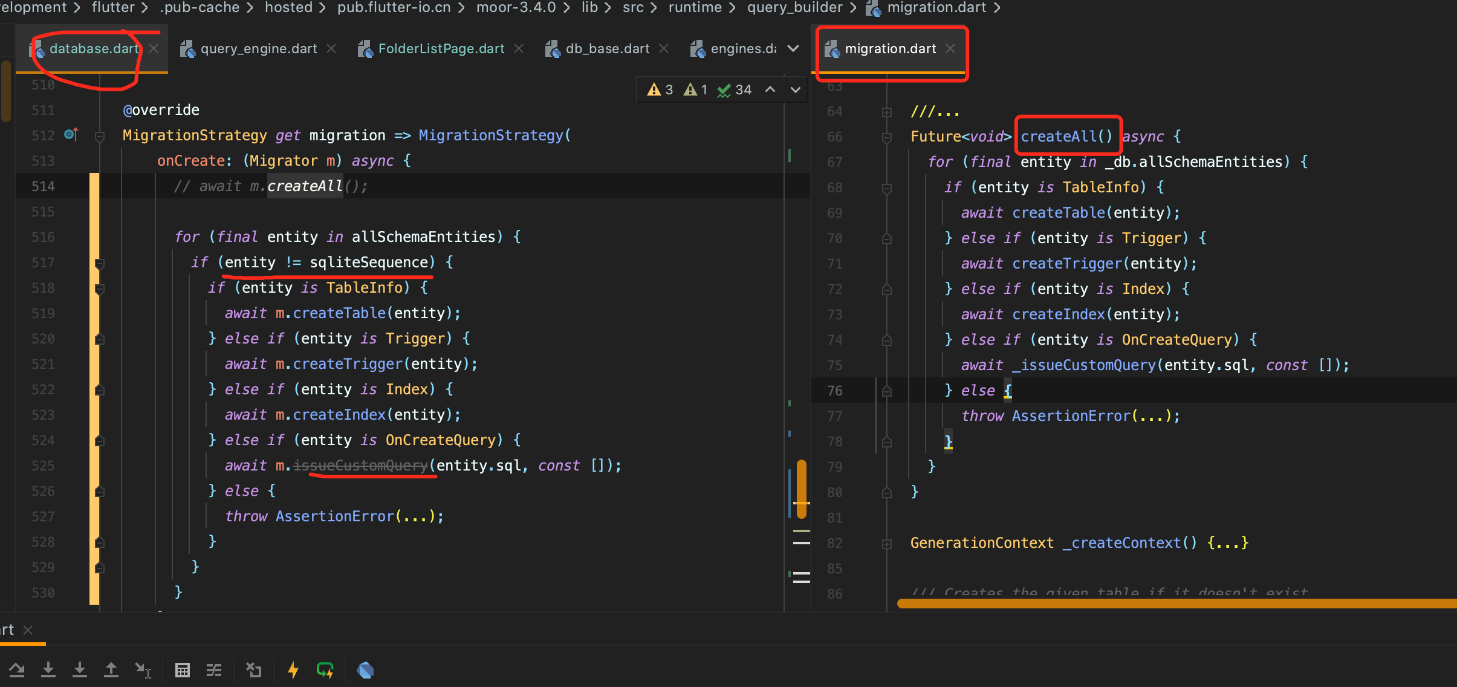The width and height of the screenshot is (1457, 687).
Task: Open Dart DevTools via the Dart logo icon
Action: pyautogui.click(x=365, y=669)
